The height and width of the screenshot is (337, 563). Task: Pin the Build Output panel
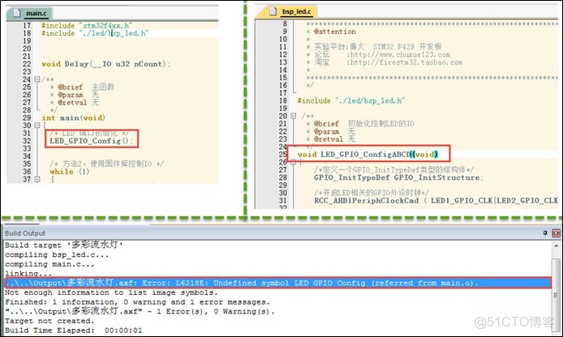545,233
